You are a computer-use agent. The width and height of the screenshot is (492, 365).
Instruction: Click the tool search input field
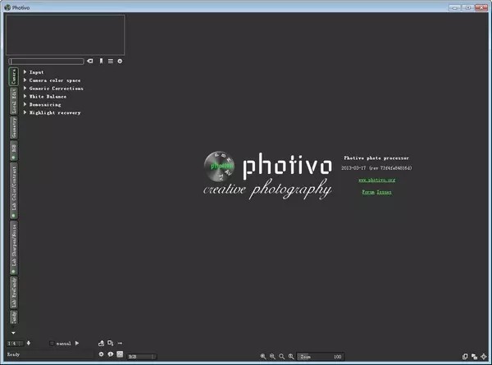coord(47,62)
